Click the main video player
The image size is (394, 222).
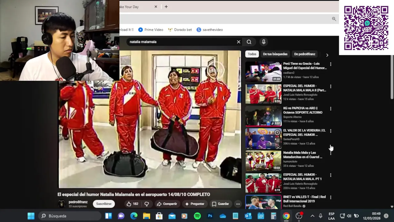(x=150, y=119)
